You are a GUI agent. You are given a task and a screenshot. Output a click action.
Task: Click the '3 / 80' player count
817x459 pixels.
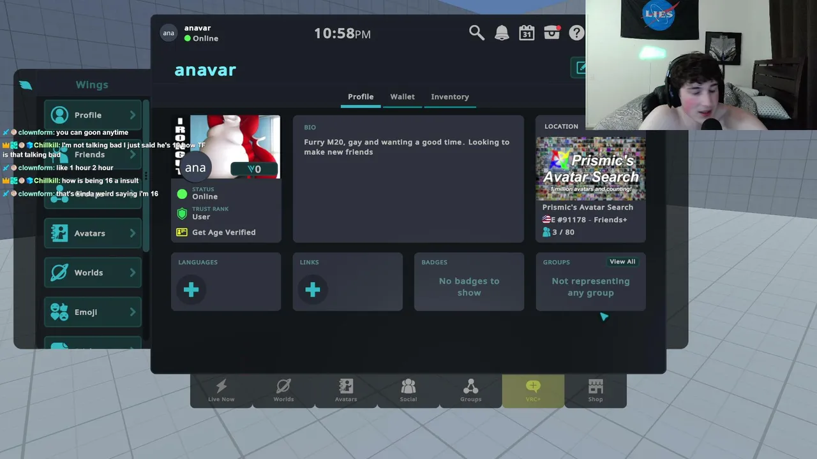tap(564, 232)
